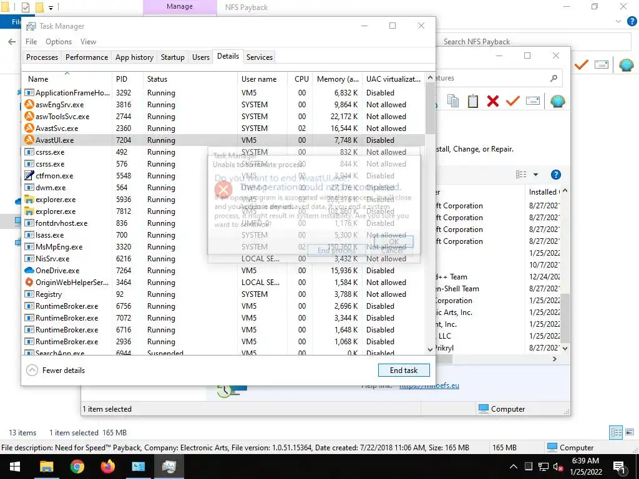
Task: Collapse ribbon chevron in NFS Payback window
Action: click(x=618, y=21)
